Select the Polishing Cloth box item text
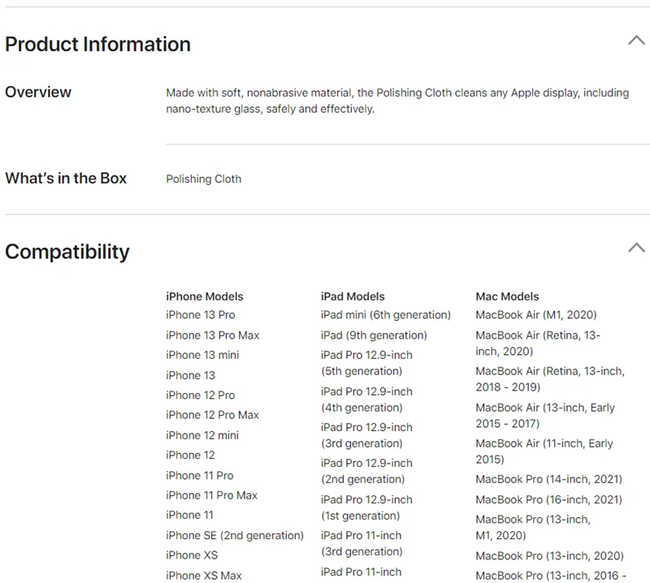Viewport: 650px width, 583px height. (x=203, y=179)
